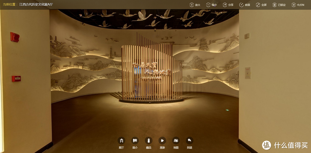Start the 漫游 auto tour

(162, 140)
